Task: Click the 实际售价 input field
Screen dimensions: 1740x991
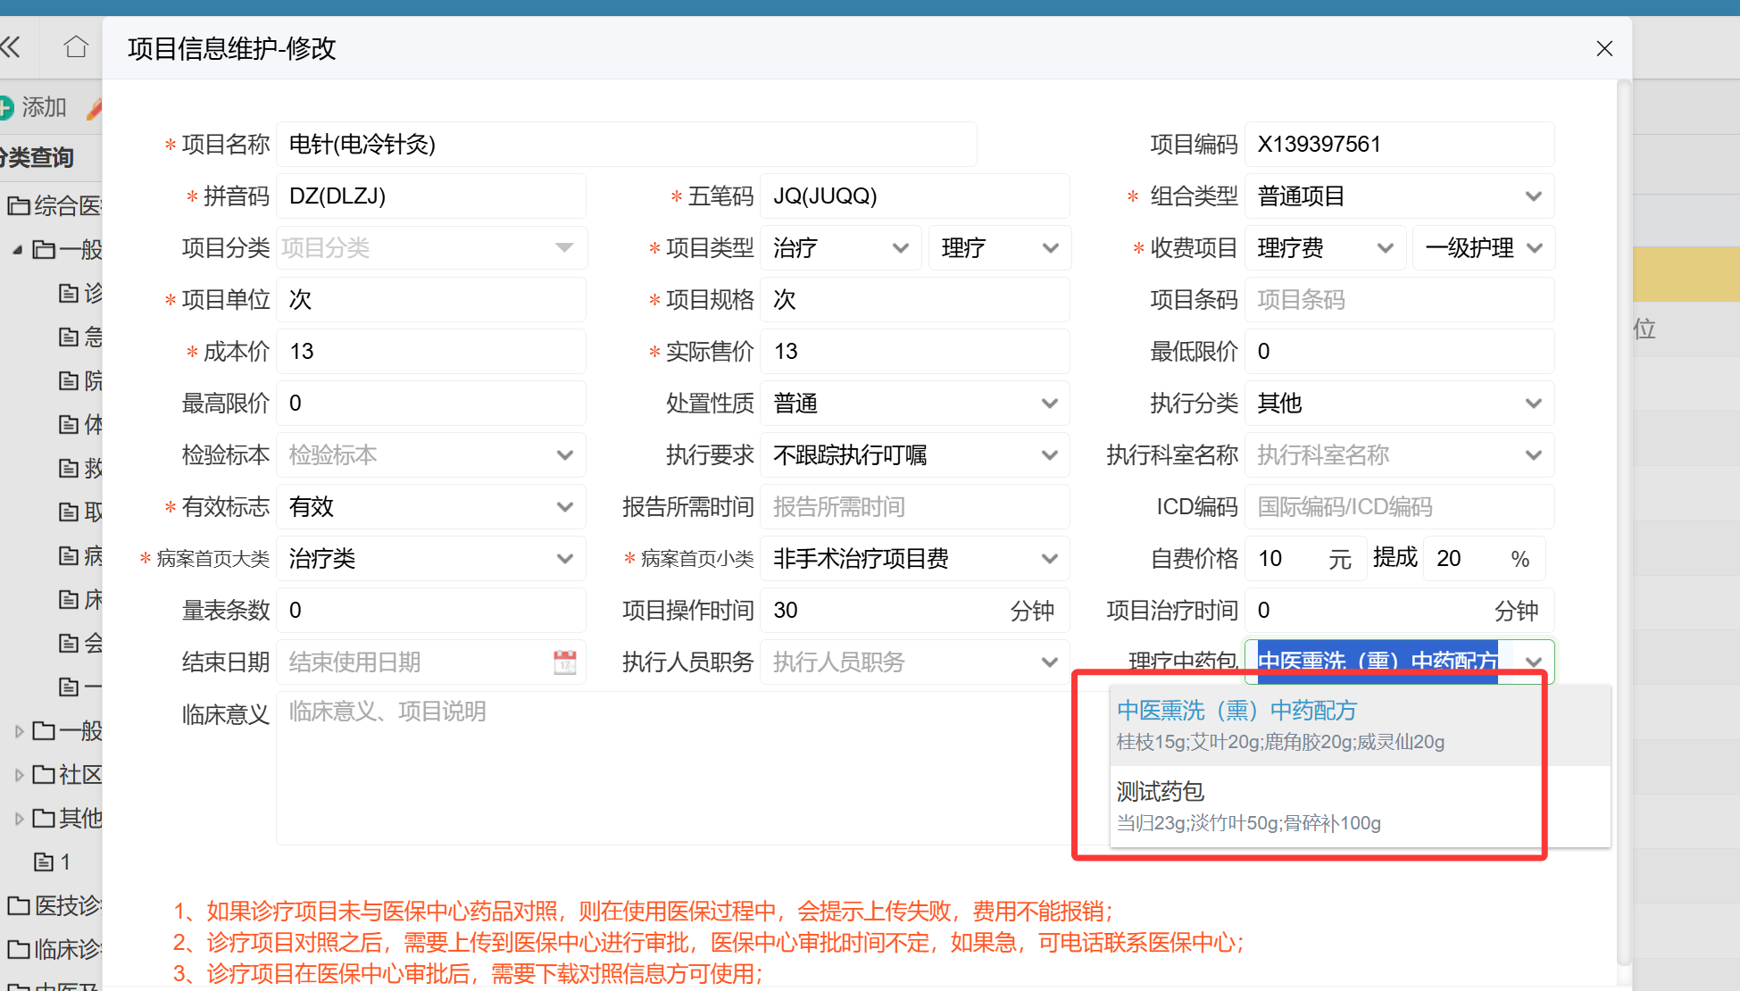Action: [912, 352]
